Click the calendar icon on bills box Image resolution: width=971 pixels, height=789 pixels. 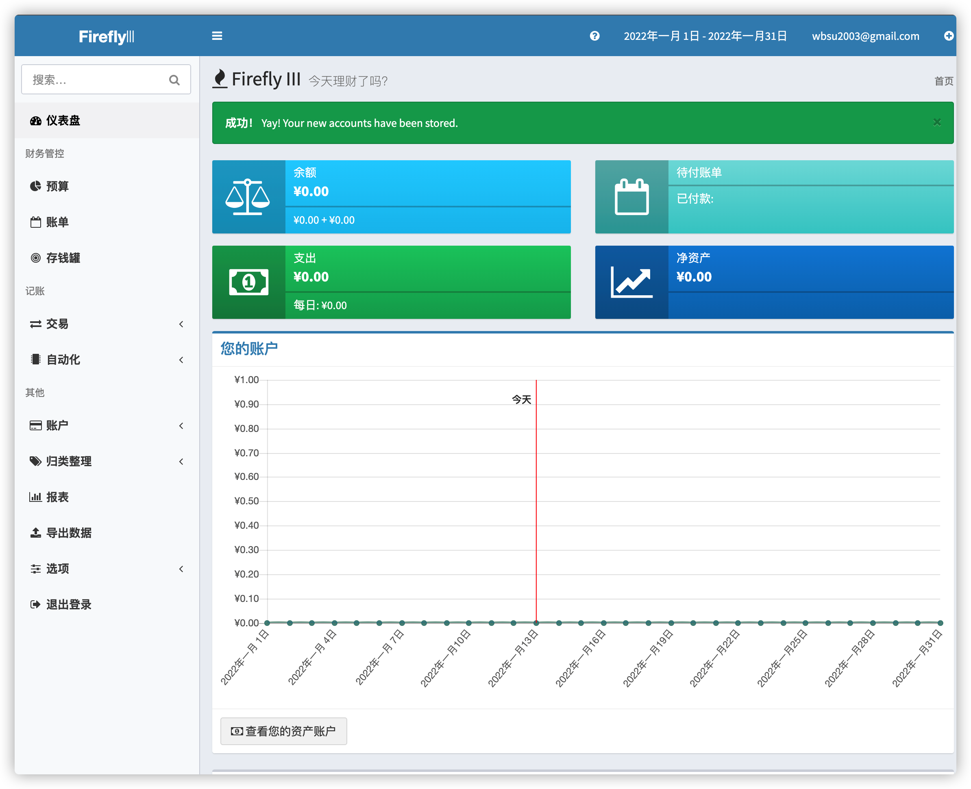coord(631,197)
